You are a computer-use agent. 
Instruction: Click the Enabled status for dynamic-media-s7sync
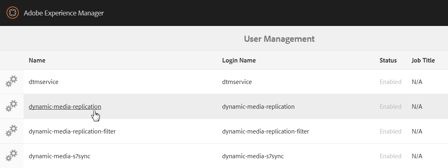(391, 156)
